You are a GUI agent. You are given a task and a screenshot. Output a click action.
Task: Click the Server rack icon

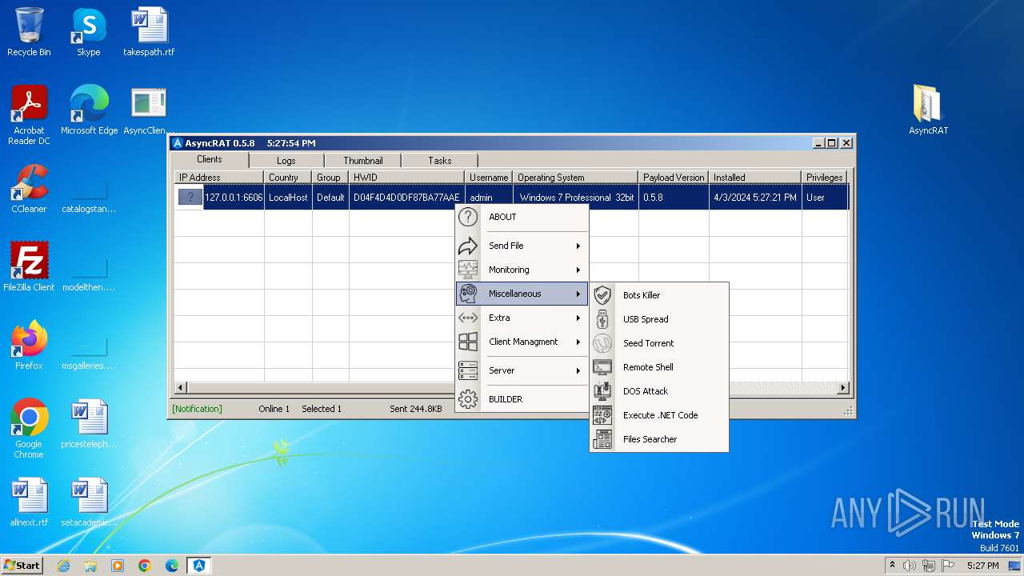tap(468, 370)
